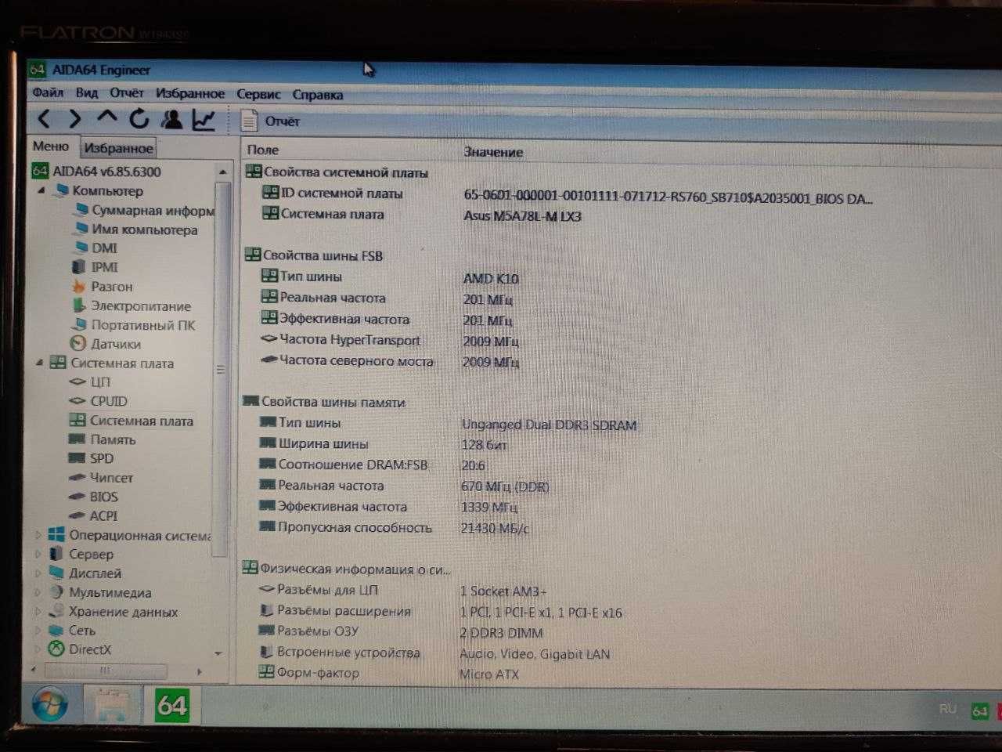Collapse the Системная плата tree branch

coord(40,363)
